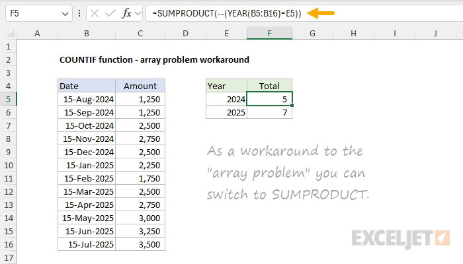Viewport: 463px width, 264px height.
Task: Select cell with date 15-May-2025
Action: 87,218
